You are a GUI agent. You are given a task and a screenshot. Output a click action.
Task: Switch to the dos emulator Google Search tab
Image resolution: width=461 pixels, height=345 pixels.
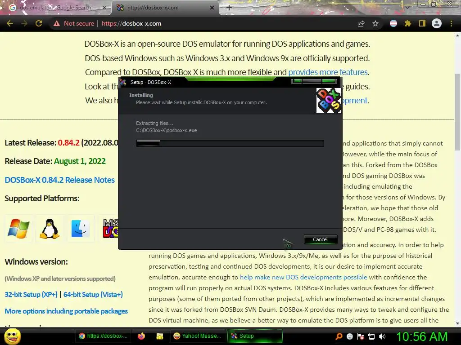click(54, 8)
